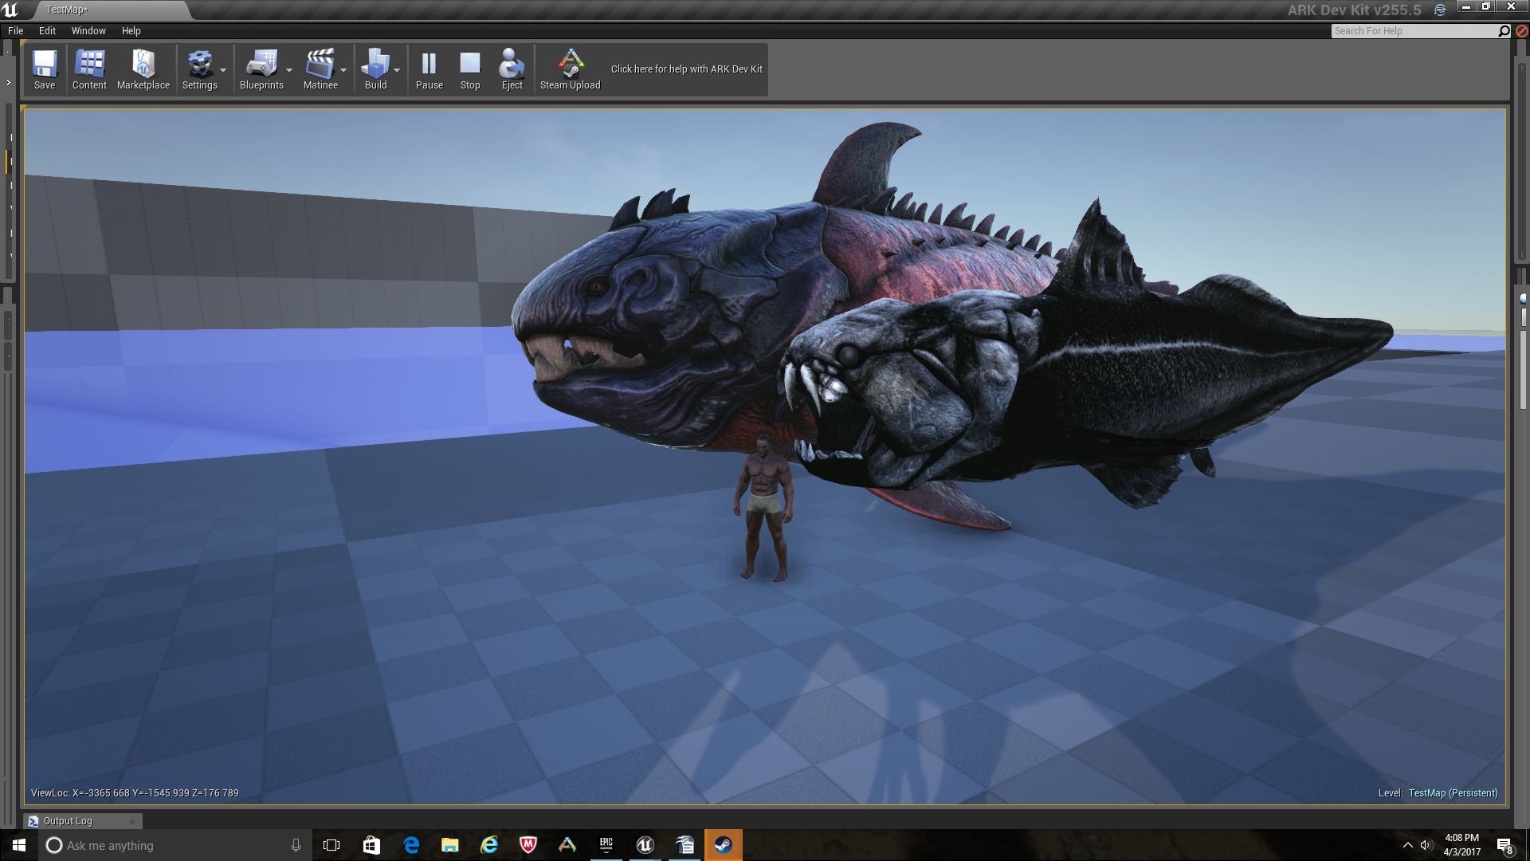1530x861 pixels.
Task: Stop the play session
Action: pos(470,69)
